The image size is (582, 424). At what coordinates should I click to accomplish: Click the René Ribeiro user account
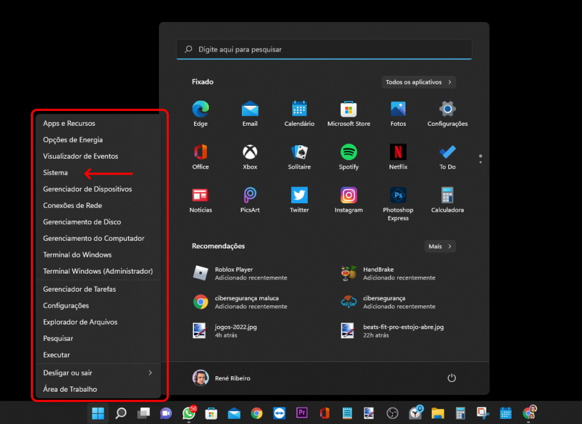[x=222, y=378]
